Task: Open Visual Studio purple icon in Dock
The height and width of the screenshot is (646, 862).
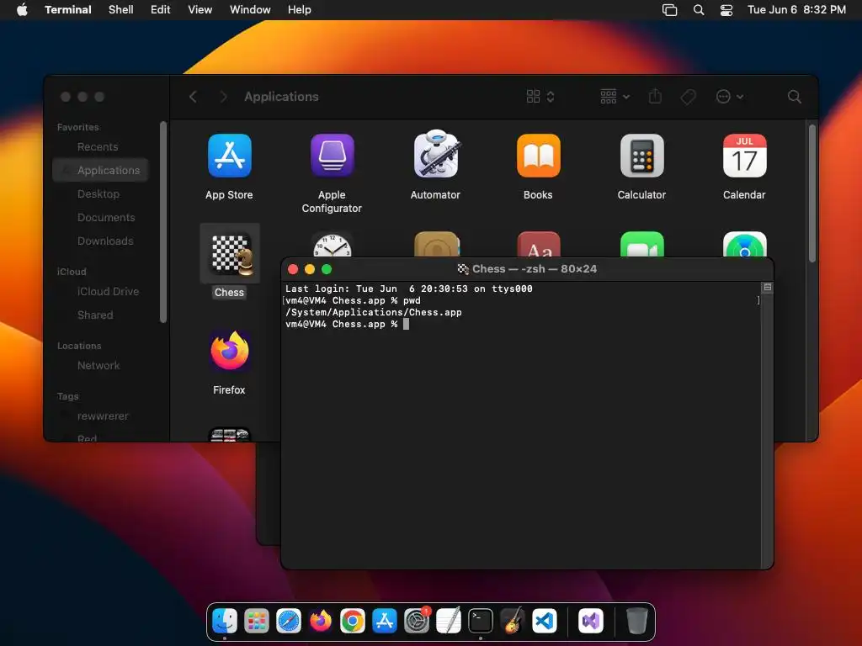Action: (591, 621)
